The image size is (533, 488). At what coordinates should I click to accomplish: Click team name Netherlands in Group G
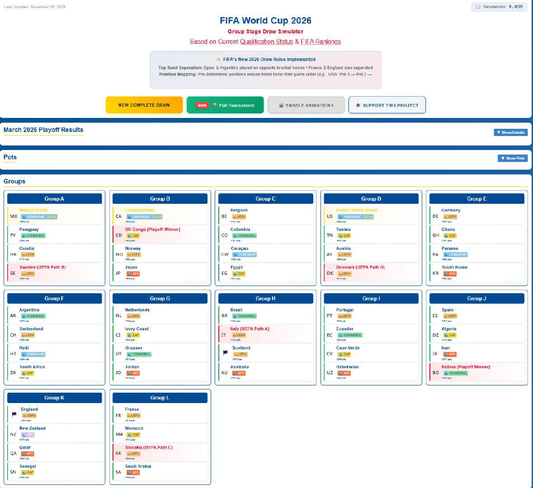(x=137, y=310)
